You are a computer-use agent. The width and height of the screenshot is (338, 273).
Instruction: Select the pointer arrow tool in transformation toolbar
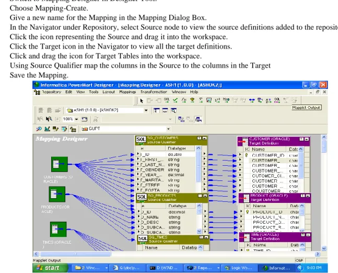click(x=142, y=100)
